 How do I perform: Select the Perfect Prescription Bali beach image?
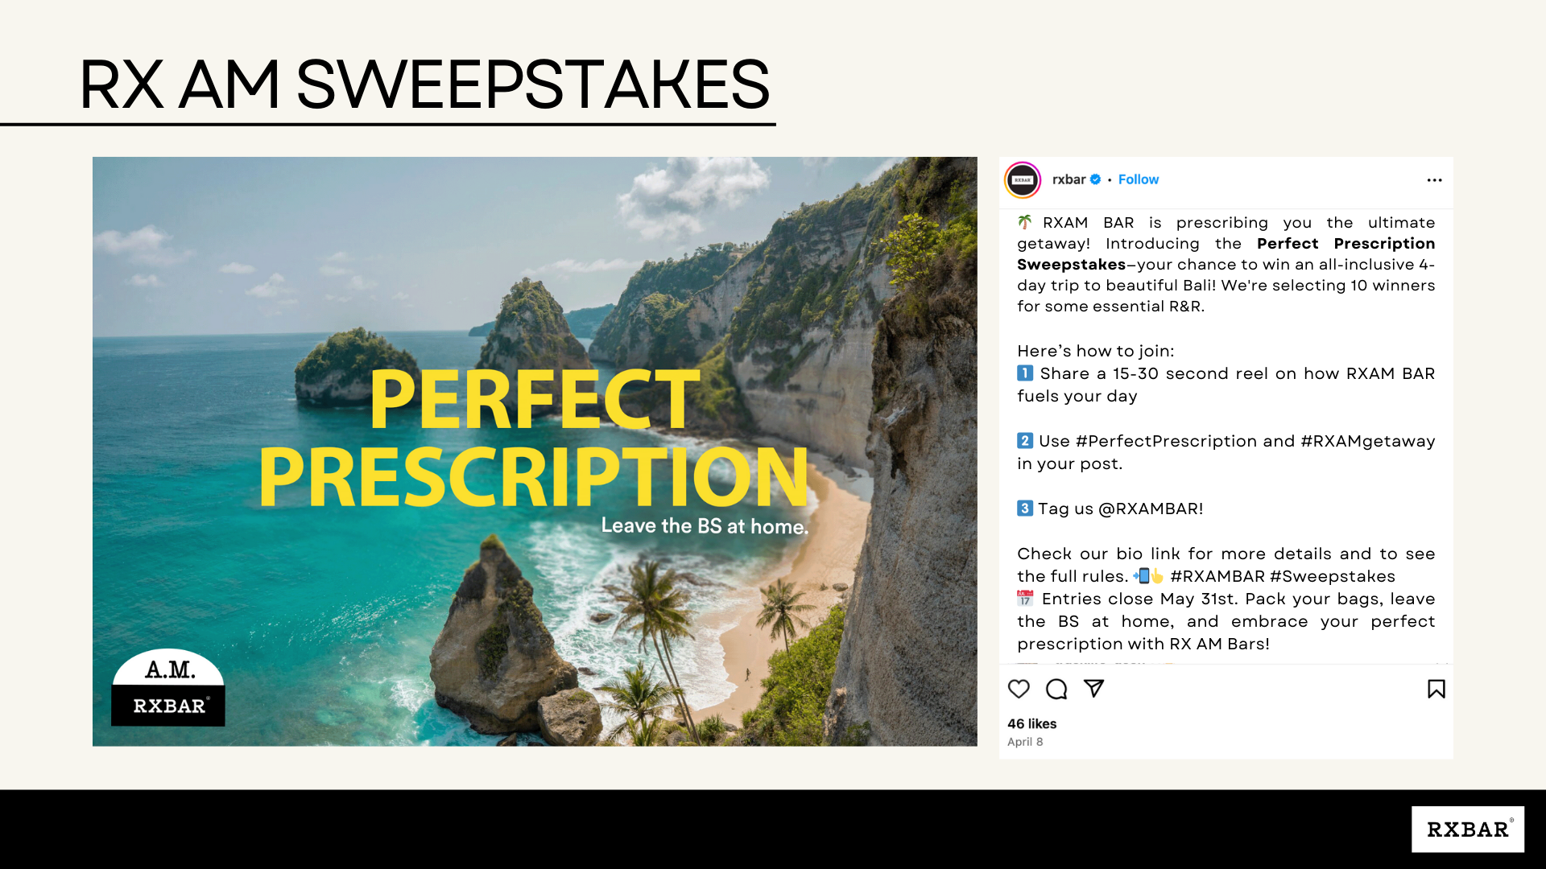point(535,451)
